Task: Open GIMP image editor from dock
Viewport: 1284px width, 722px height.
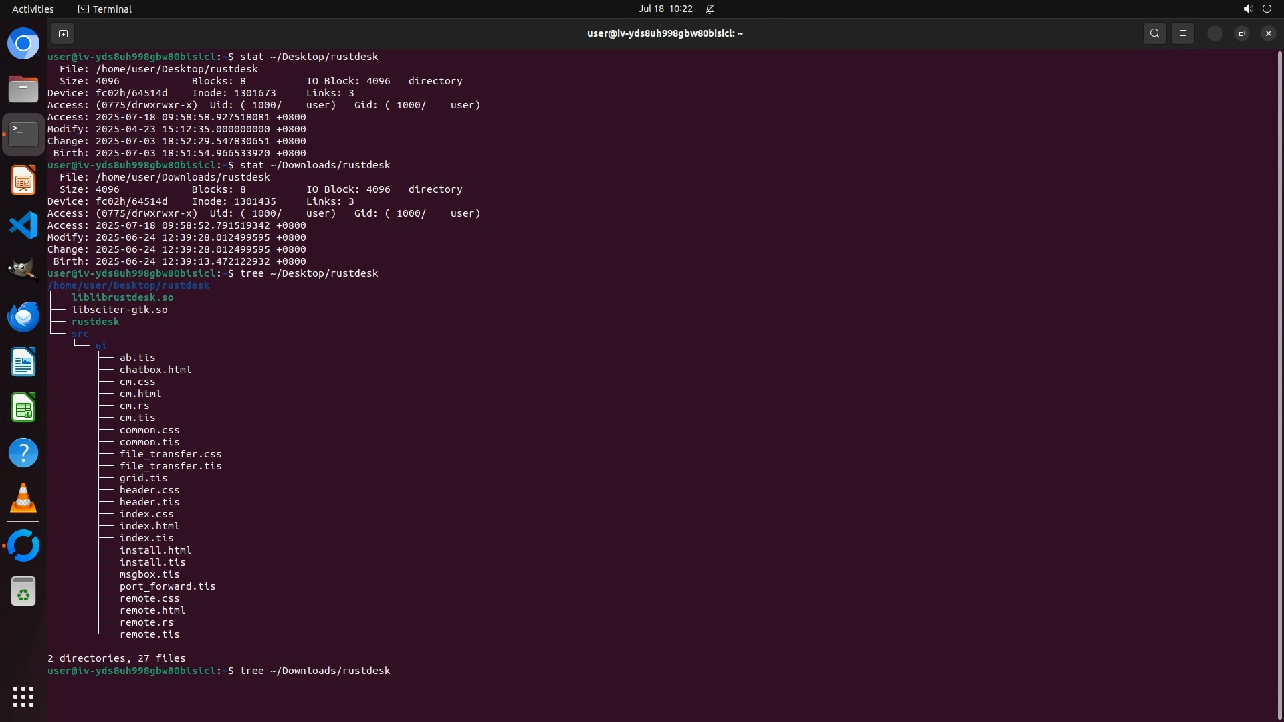Action: click(x=23, y=270)
